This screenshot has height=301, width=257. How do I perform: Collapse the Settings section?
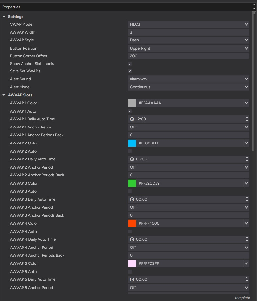[4, 17]
